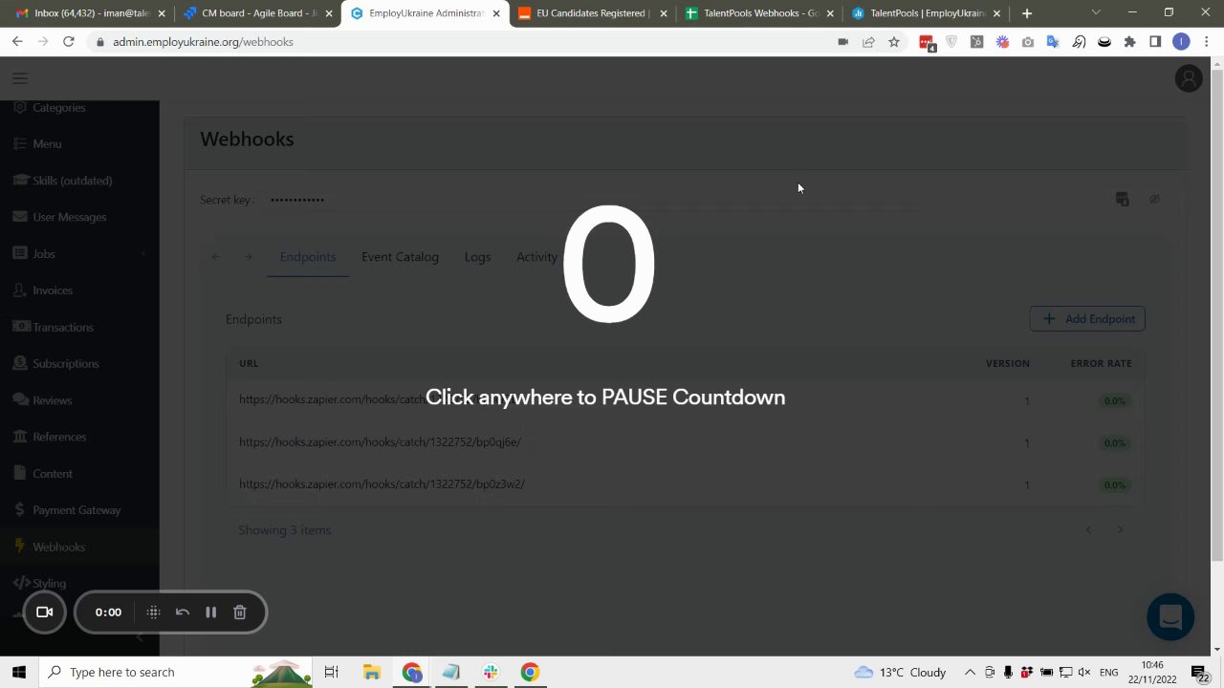Delete the current recording with trash icon

(240, 613)
